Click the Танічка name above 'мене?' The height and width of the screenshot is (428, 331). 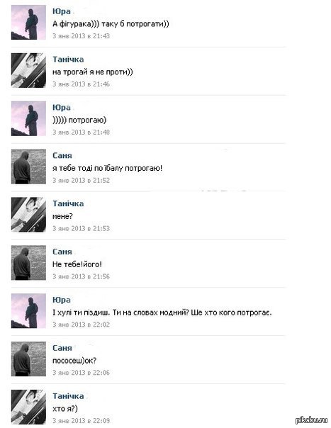(68, 203)
